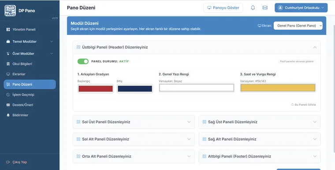This screenshot has height=170, width=335.
Task: Click the Pano Düzeni page title
Action: coord(81,7)
